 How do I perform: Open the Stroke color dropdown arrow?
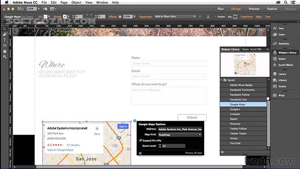click(x=68, y=17)
